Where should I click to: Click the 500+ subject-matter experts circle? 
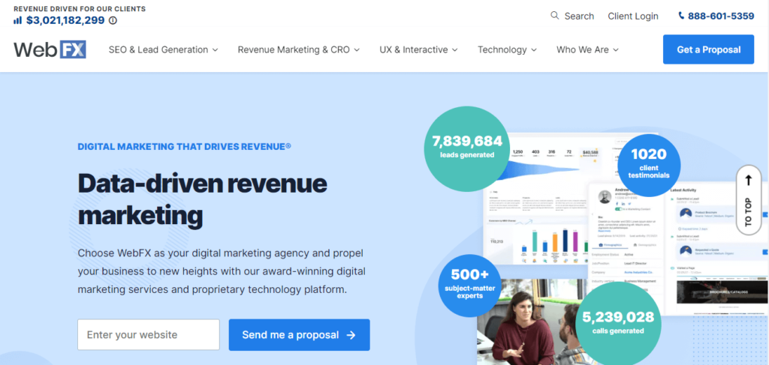[469, 286]
